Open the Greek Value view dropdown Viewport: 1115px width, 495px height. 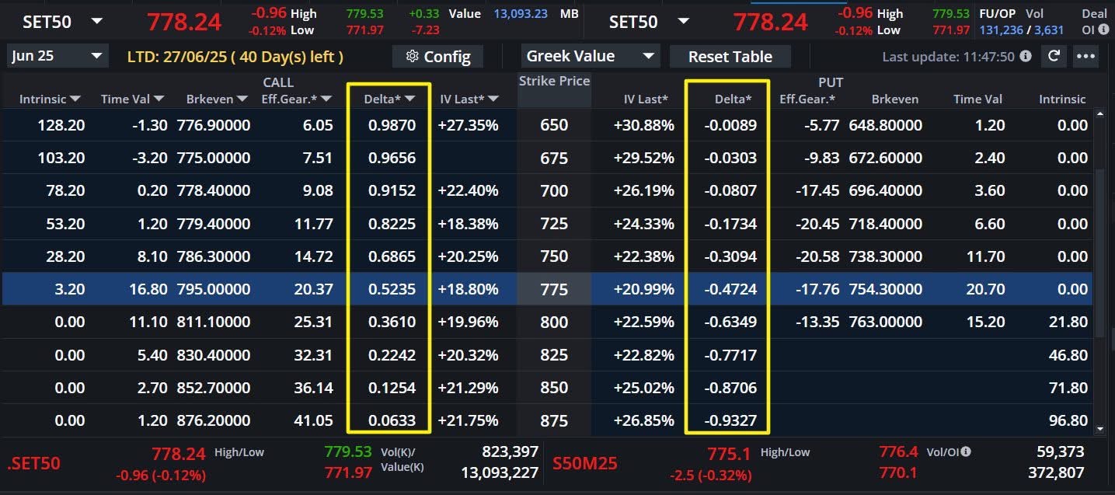pyautogui.click(x=648, y=56)
